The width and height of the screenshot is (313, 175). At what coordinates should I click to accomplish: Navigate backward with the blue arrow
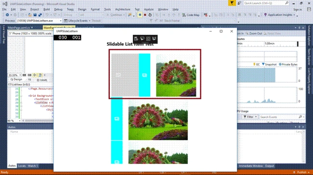pos(7,15)
